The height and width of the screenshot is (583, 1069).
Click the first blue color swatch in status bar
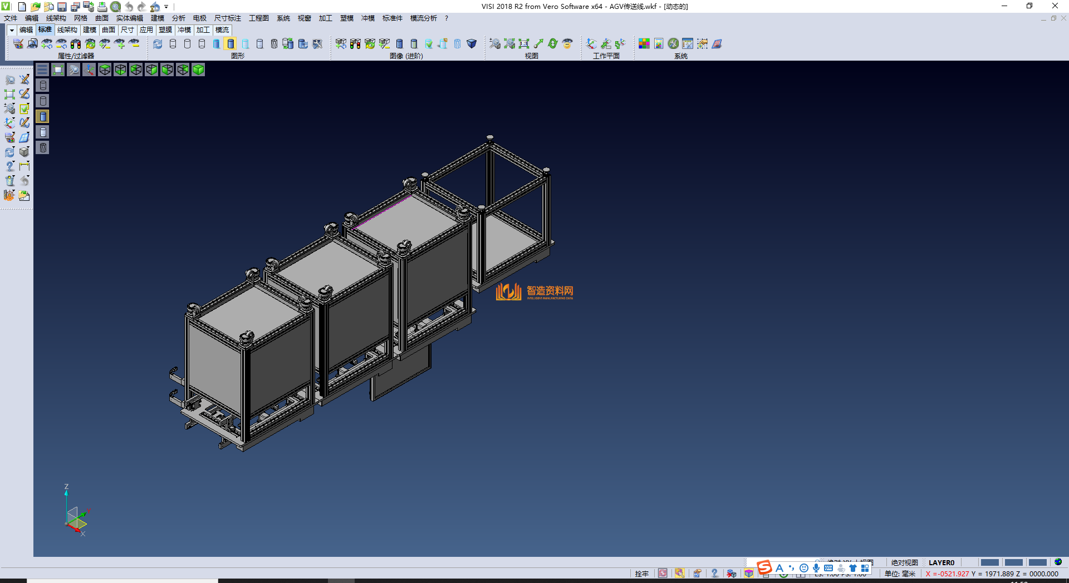989,562
